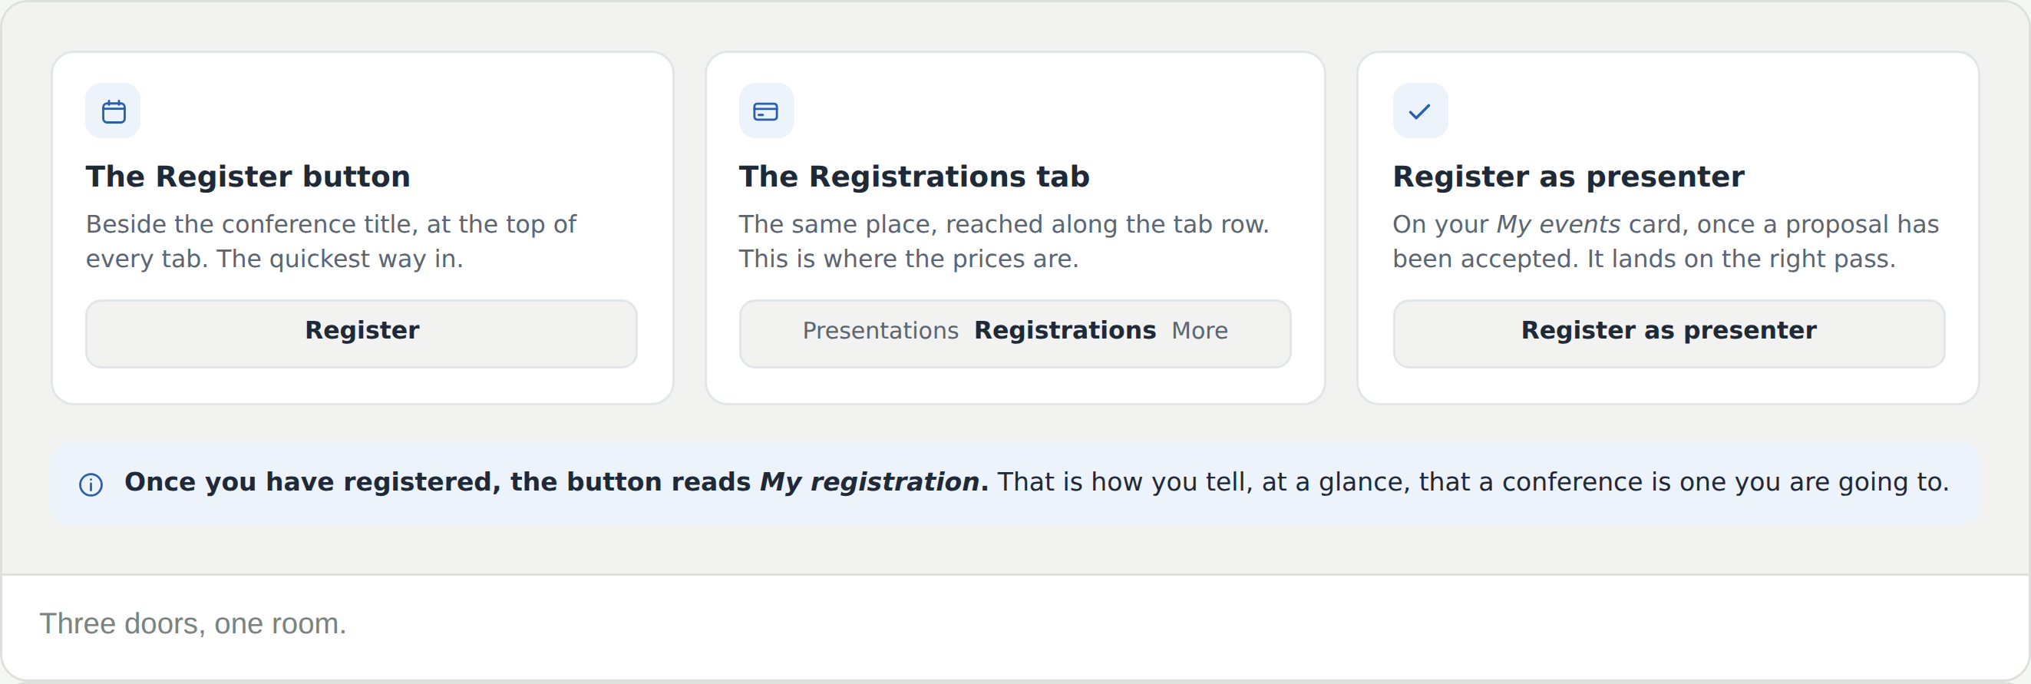Click the description under Register button heading
Viewport: 2031px width, 684px height.
click(331, 241)
